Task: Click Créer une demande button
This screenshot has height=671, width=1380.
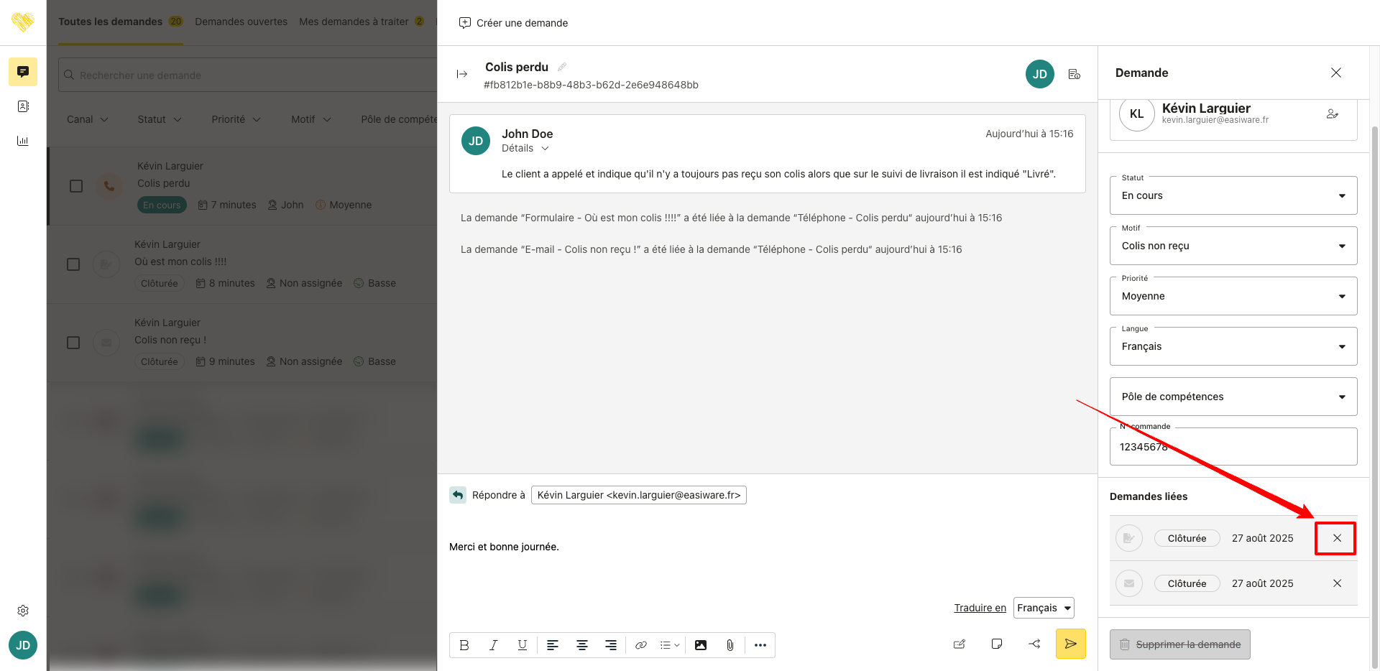Action: 513,23
